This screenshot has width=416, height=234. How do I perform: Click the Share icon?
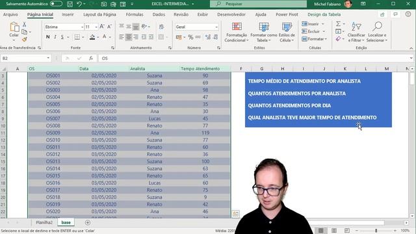(382, 14)
